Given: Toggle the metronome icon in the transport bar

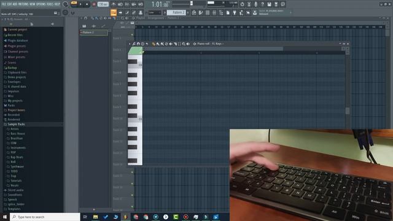Looking at the screenshot, I should (114, 4).
